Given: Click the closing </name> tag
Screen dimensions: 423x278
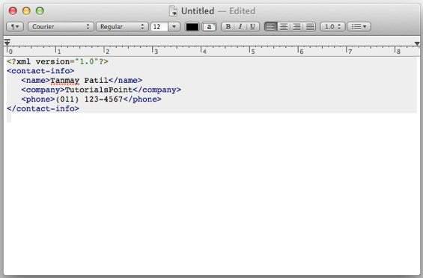Looking at the screenshot, I should pos(126,81).
